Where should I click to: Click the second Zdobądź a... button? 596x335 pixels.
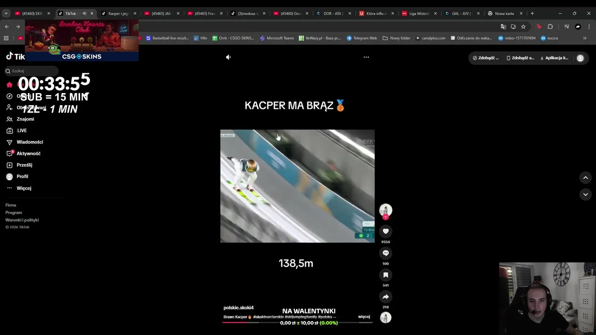(x=520, y=58)
